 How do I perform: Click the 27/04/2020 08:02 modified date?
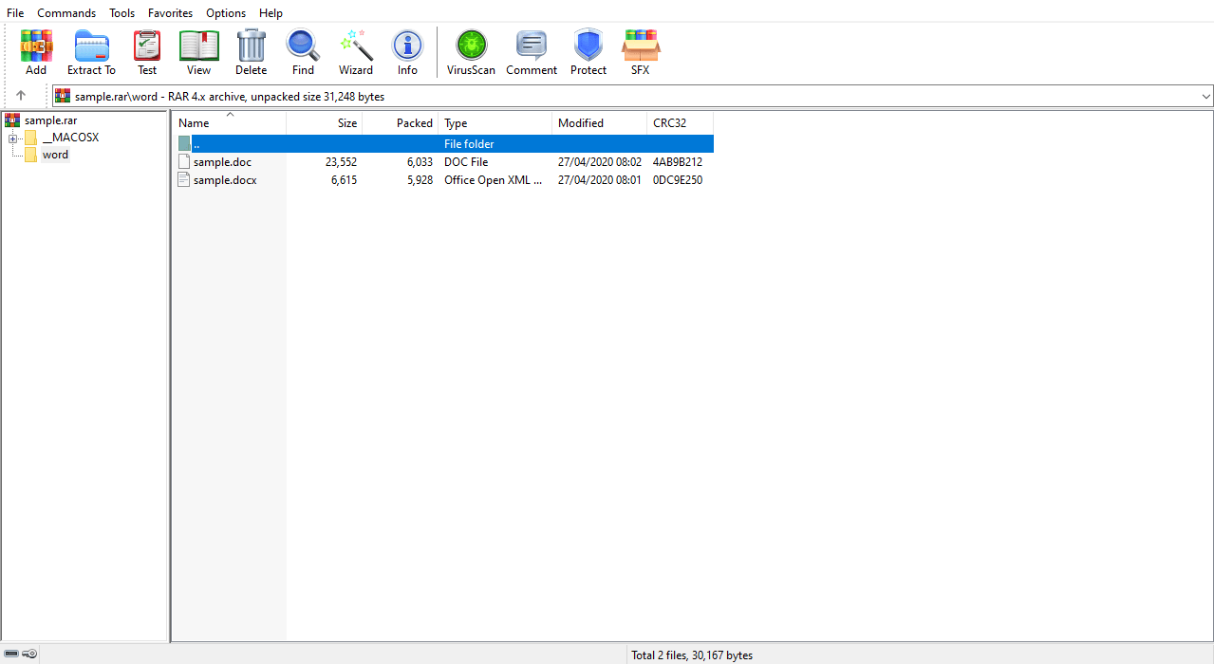(x=599, y=162)
